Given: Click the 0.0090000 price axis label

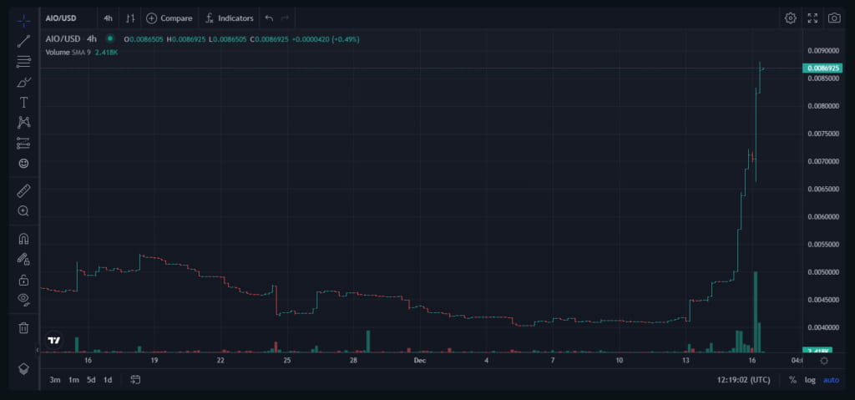Looking at the screenshot, I should [x=822, y=51].
